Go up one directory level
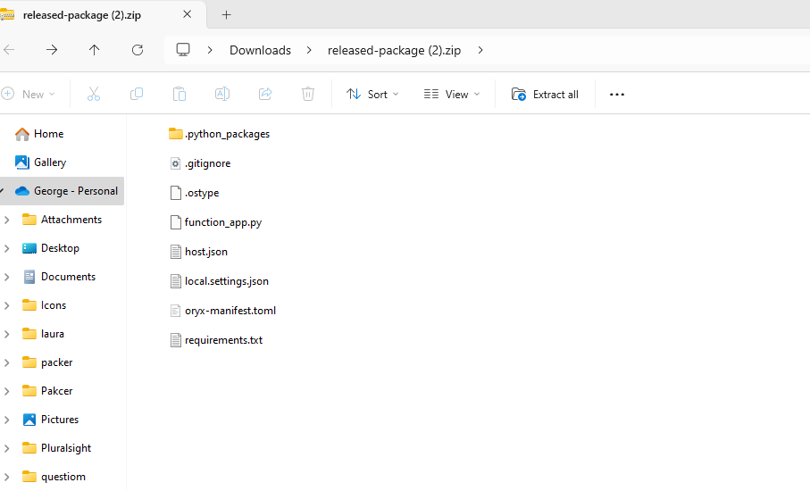810x491 pixels. click(95, 50)
